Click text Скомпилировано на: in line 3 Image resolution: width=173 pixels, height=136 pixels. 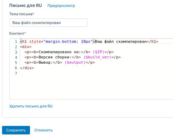(60, 52)
